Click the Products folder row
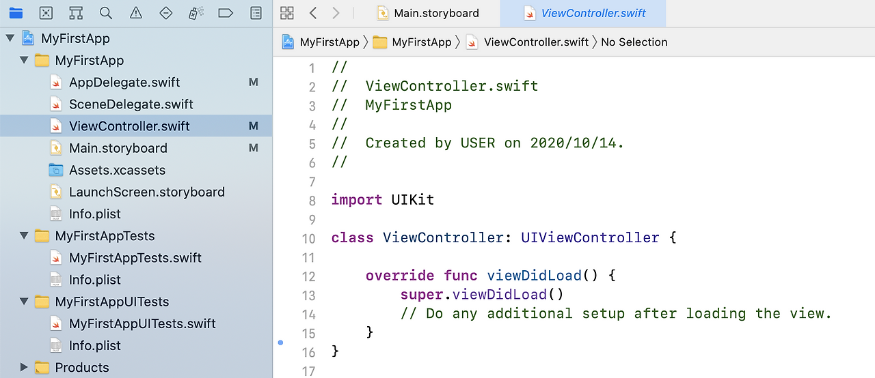The height and width of the screenshot is (378, 875). [x=135, y=368]
